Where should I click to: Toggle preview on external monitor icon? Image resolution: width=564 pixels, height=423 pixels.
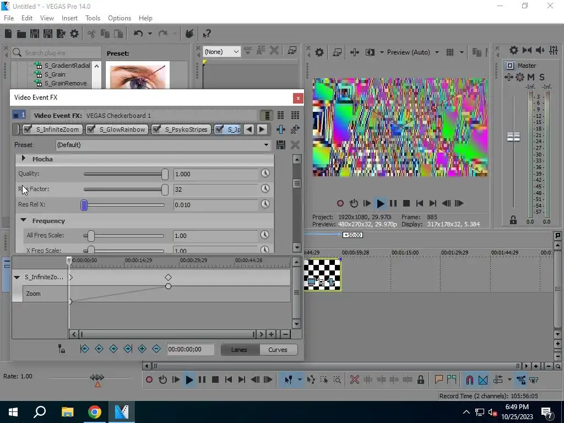click(x=337, y=52)
